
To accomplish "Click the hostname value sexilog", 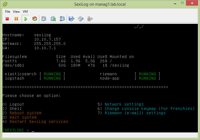I will (43, 35).
